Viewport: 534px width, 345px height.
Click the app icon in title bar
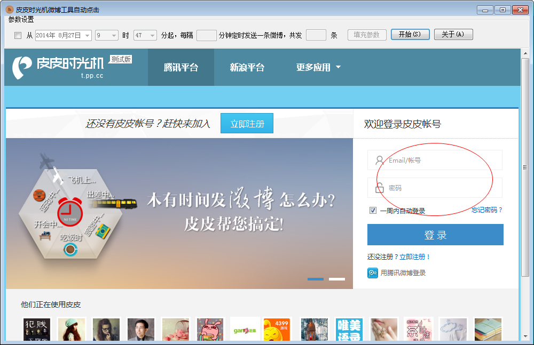(9, 10)
